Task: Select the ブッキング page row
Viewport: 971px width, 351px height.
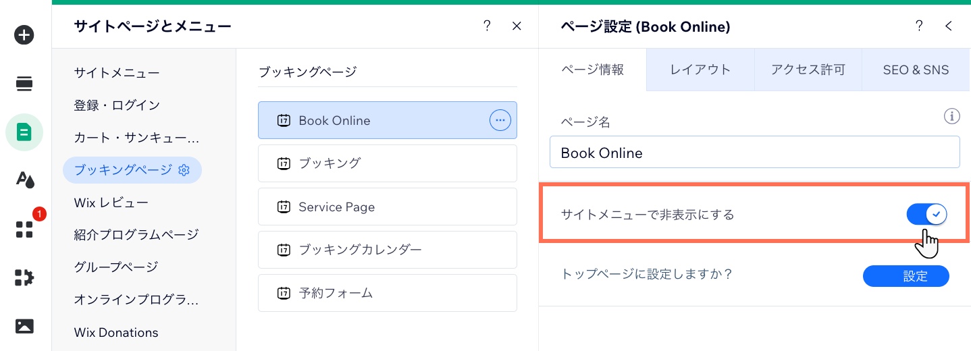Action: (x=387, y=163)
